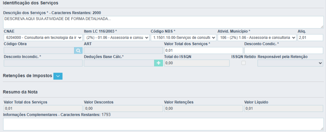Click the Desconto Condic. input field
326x132 pixels.
click(284, 50)
